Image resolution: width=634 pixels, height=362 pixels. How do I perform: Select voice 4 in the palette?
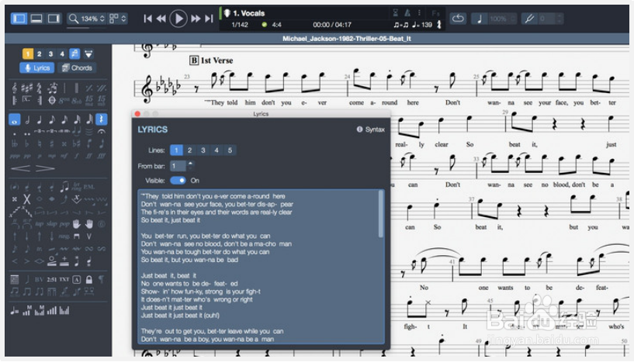tap(62, 53)
